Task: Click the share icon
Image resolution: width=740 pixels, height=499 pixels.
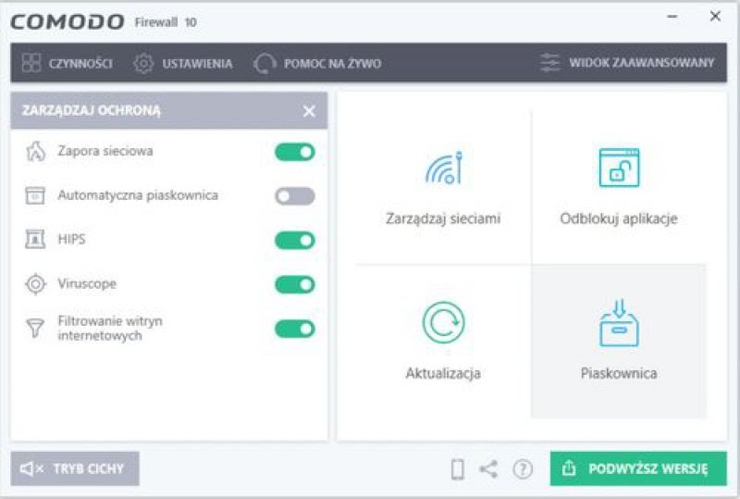Action: coord(488,469)
